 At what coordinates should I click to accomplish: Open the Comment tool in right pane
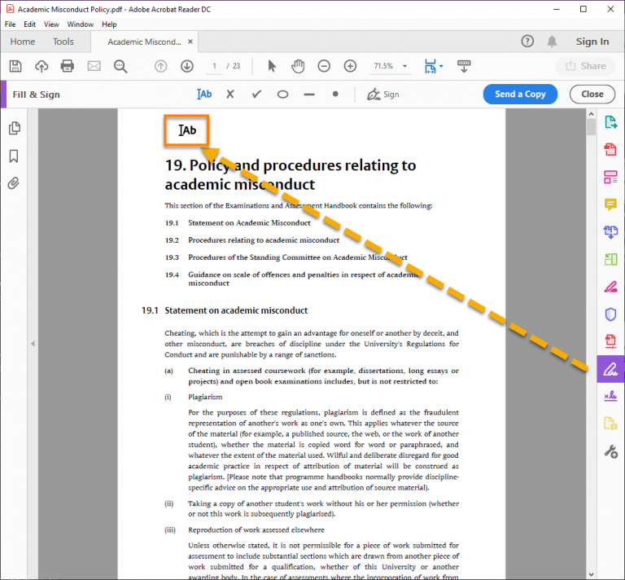pos(610,204)
